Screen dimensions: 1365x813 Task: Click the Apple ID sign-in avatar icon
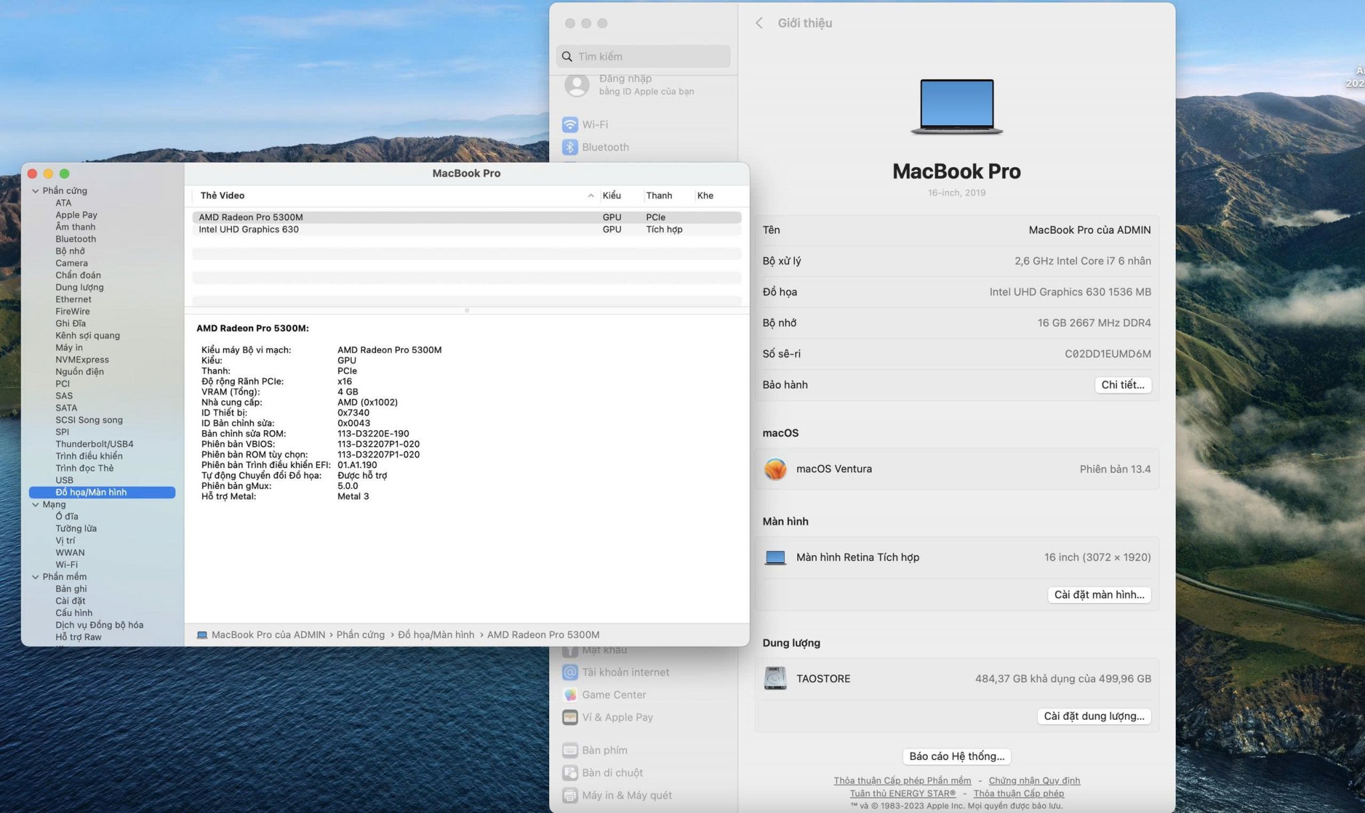coord(577,85)
